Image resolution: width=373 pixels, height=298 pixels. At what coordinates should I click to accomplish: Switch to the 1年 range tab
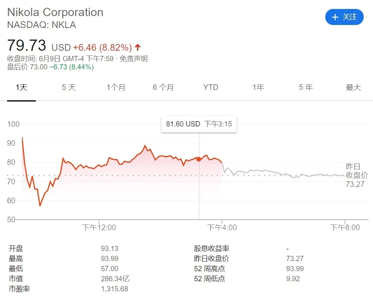[x=258, y=88]
